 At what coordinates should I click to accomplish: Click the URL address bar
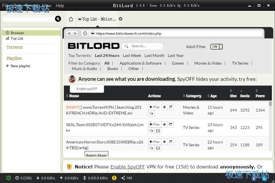[x=176, y=33]
